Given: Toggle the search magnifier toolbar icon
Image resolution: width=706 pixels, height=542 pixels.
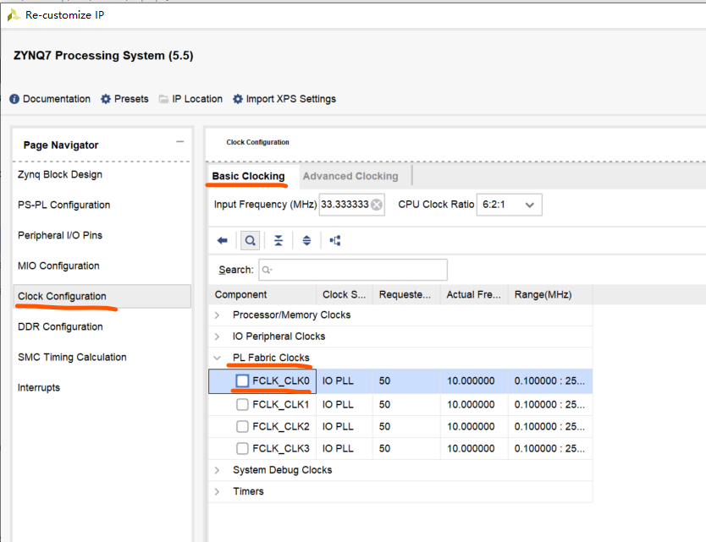Looking at the screenshot, I should click(251, 240).
